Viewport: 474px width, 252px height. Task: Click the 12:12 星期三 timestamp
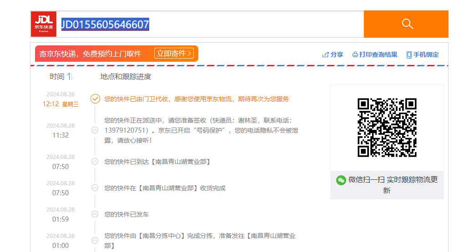click(x=61, y=104)
